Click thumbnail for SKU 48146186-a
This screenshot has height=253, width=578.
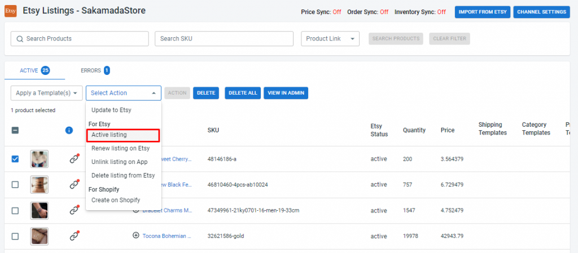point(39,159)
